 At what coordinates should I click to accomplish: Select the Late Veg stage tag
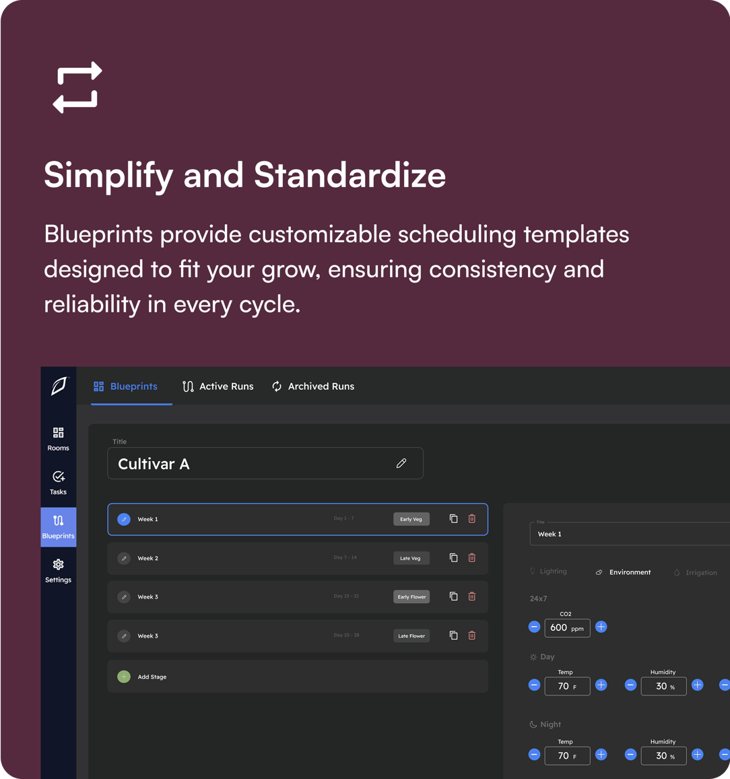point(411,558)
